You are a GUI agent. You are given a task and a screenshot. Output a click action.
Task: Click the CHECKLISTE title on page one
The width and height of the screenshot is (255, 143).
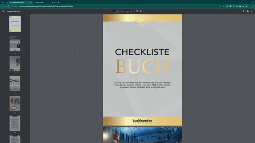pos(142,52)
